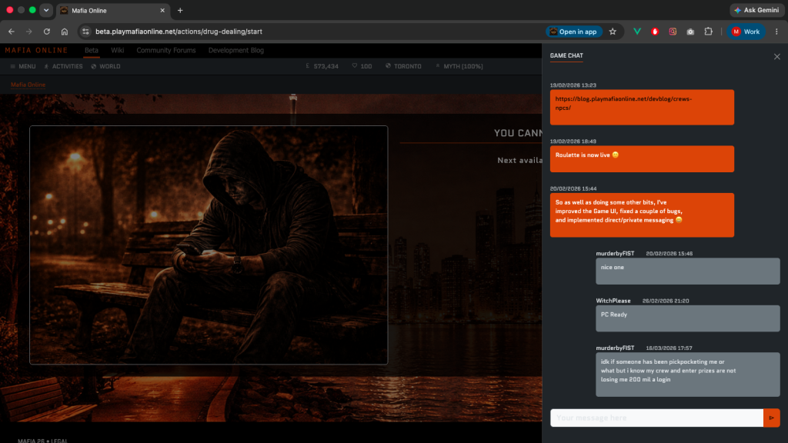This screenshot has height=443, width=788.
Task: Click the green V extension icon
Action: (x=636, y=32)
